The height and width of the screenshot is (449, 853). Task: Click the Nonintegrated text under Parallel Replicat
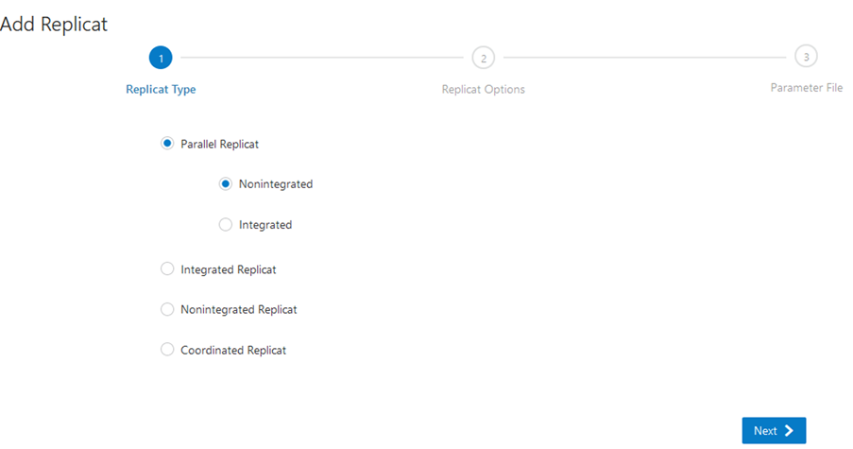coord(275,184)
